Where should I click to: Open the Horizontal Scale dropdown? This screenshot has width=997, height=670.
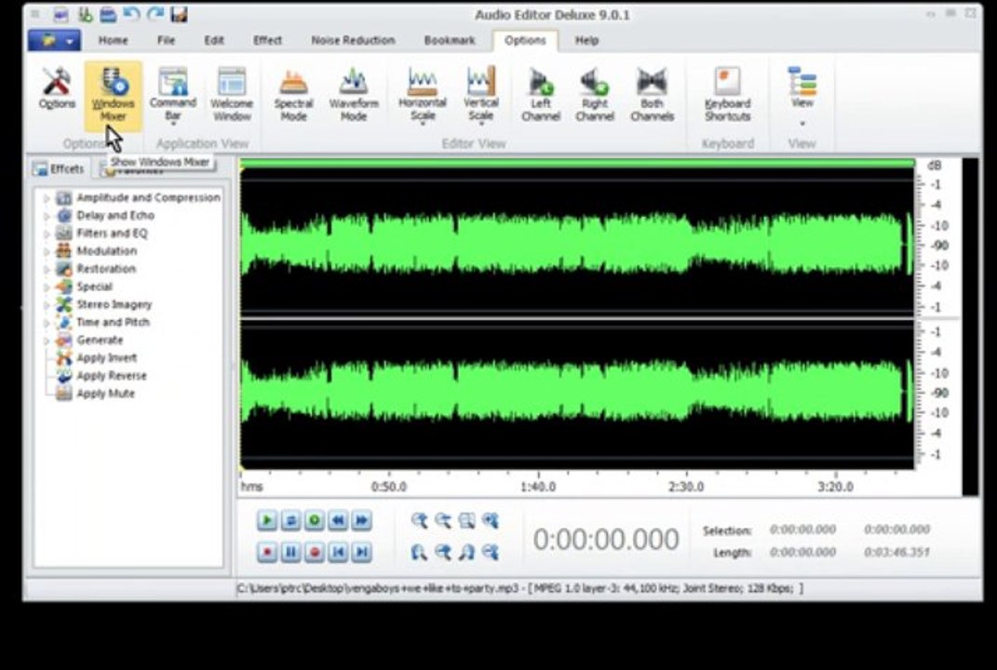423,95
